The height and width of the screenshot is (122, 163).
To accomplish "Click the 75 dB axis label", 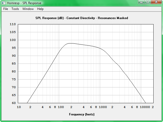I will point(14,79).
